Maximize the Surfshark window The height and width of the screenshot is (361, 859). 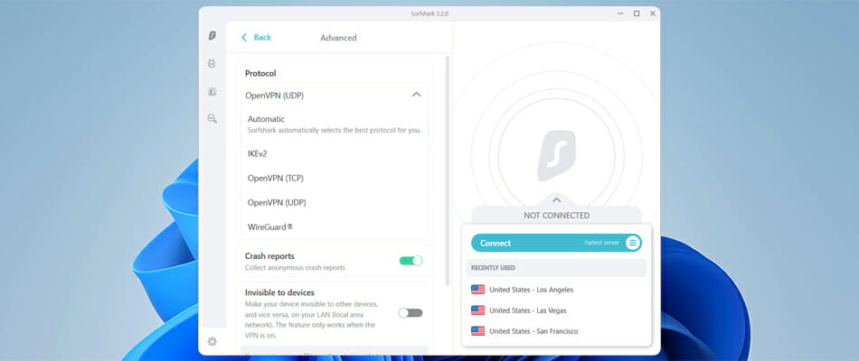pos(636,14)
